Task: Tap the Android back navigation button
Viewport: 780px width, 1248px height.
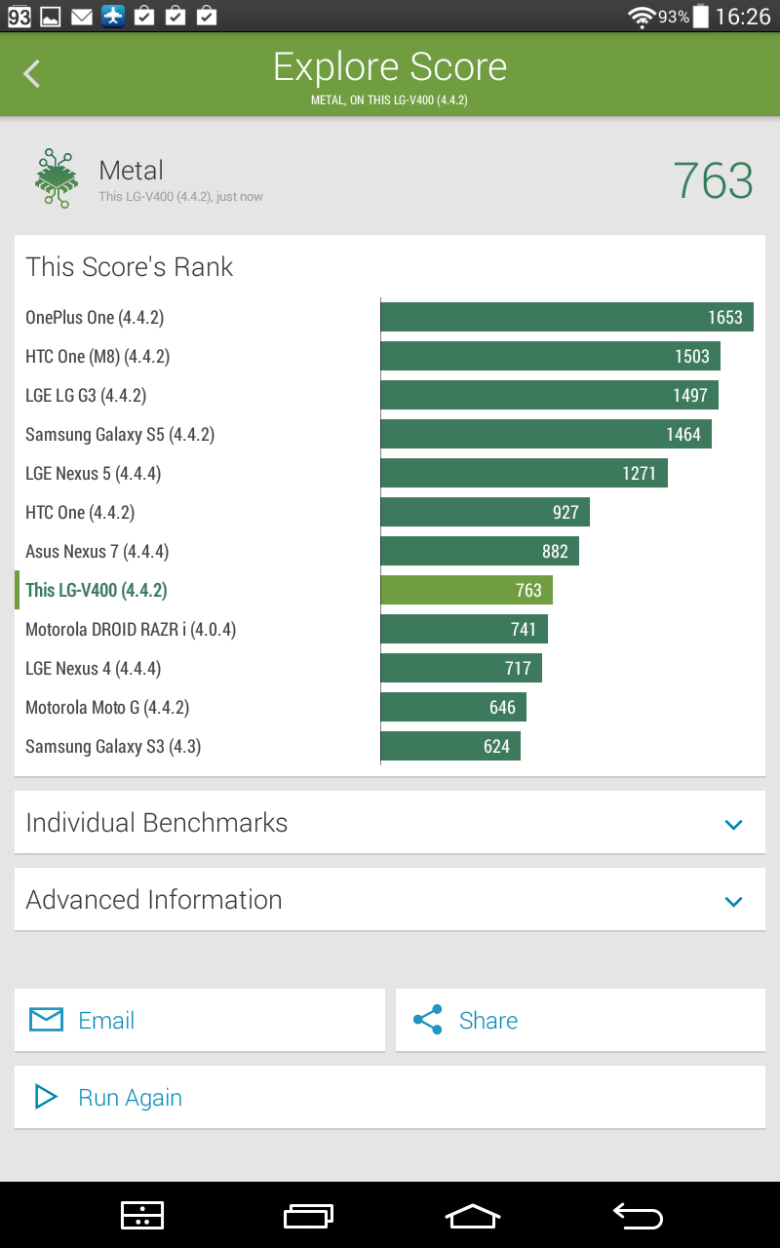Action: [638, 1215]
